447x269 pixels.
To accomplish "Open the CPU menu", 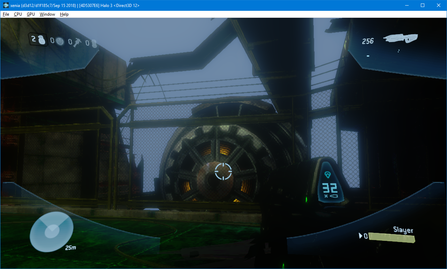I will [x=18, y=14].
